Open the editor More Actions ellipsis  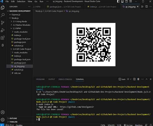[150, 6]
